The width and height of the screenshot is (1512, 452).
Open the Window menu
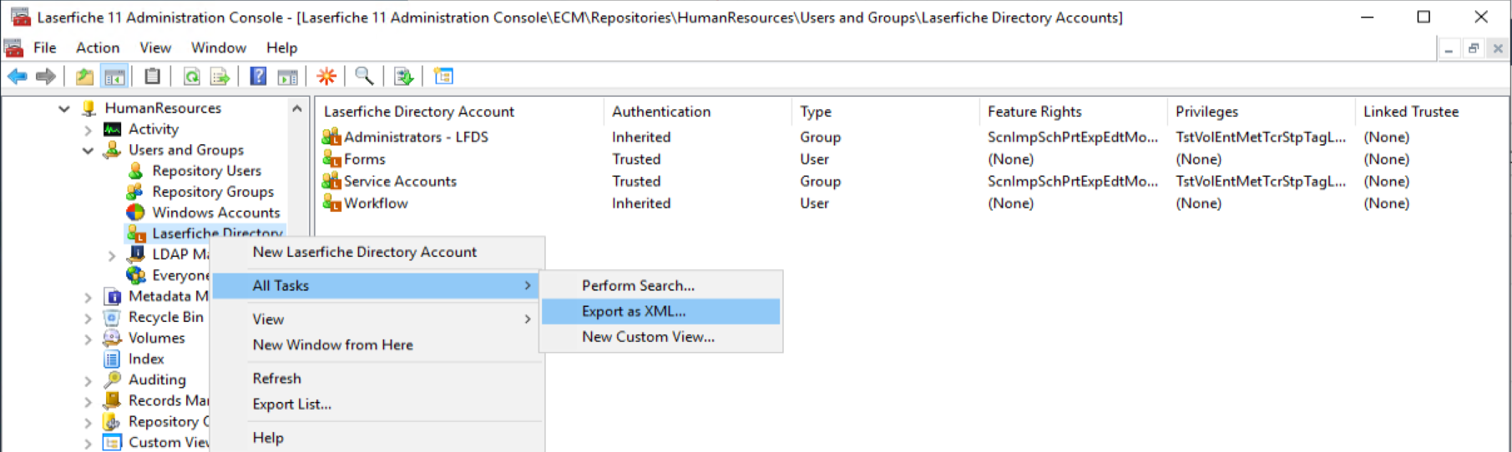[x=219, y=48]
